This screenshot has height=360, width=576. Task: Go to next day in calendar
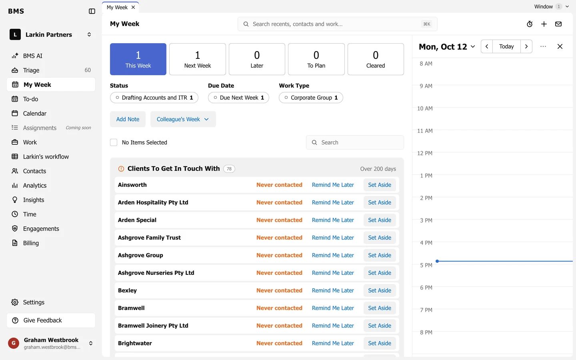click(x=526, y=46)
